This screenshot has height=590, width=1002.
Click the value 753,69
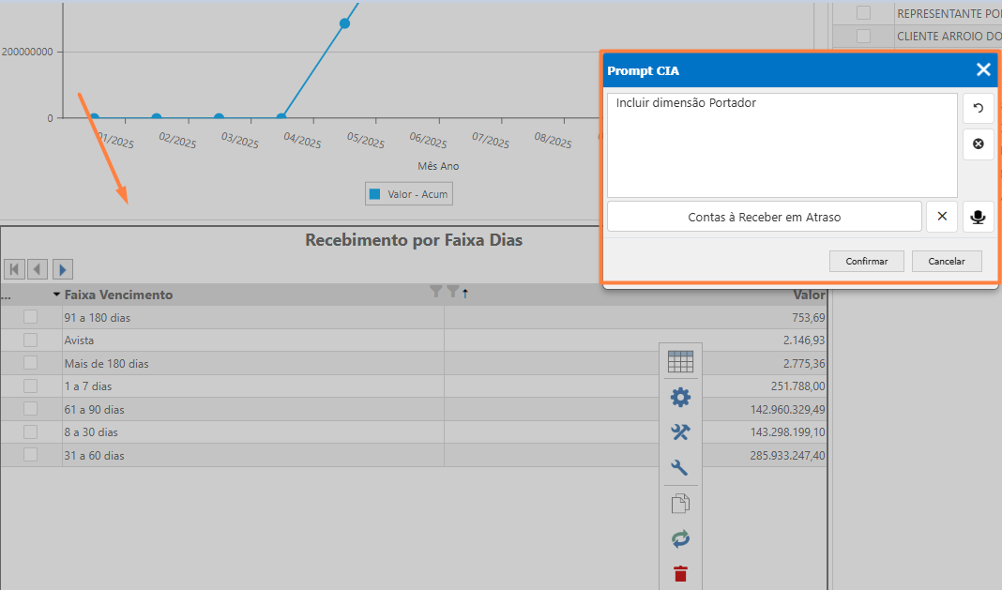tap(809, 318)
